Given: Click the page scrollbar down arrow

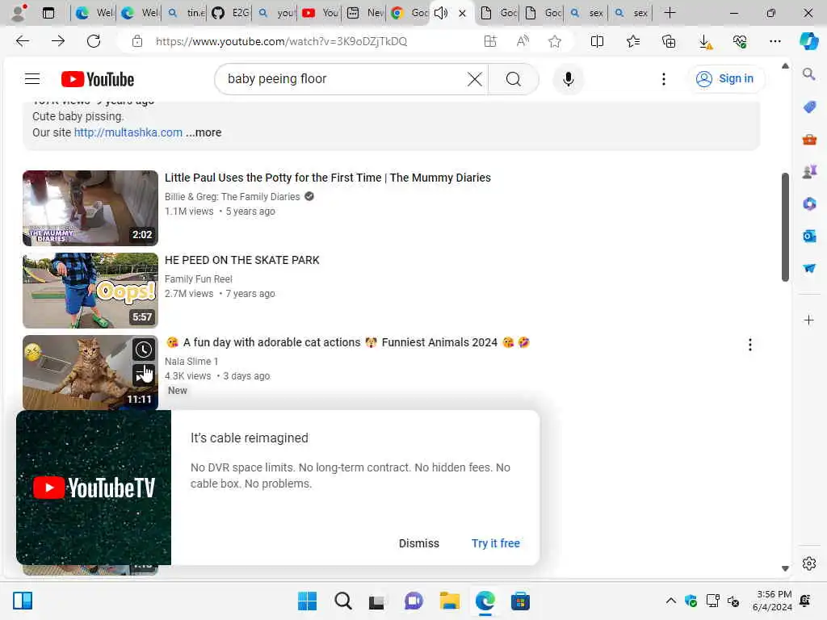Looking at the screenshot, I should [x=785, y=568].
